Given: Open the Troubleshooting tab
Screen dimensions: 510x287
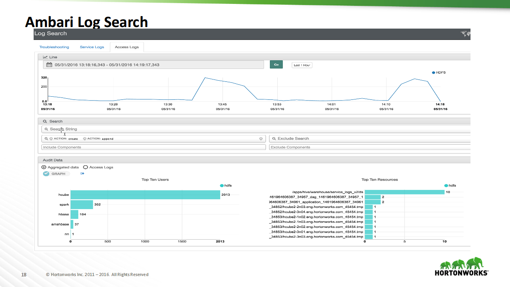Looking at the screenshot, I should click(x=54, y=47).
